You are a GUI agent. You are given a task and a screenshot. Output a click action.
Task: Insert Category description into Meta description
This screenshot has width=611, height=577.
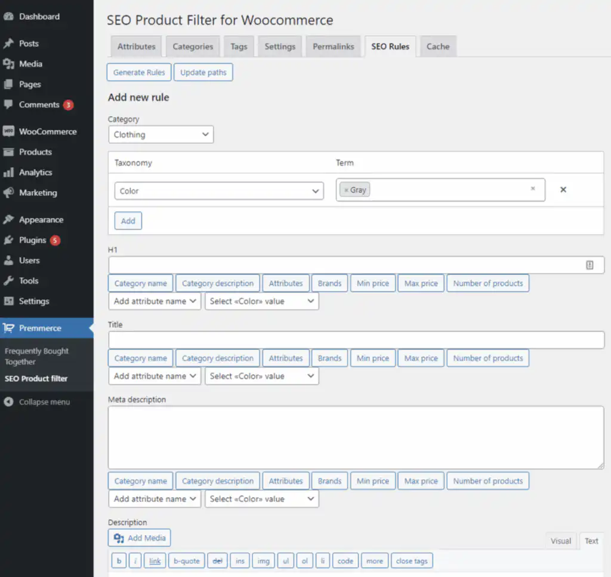(x=218, y=481)
